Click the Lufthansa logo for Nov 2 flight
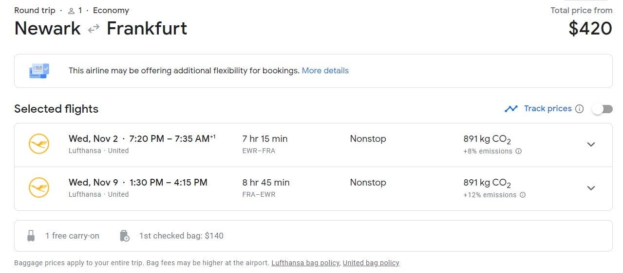623x273 pixels. point(39,144)
